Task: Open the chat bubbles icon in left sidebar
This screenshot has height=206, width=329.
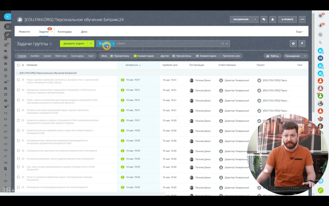Action: pyautogui.click(x=6, y=51)
